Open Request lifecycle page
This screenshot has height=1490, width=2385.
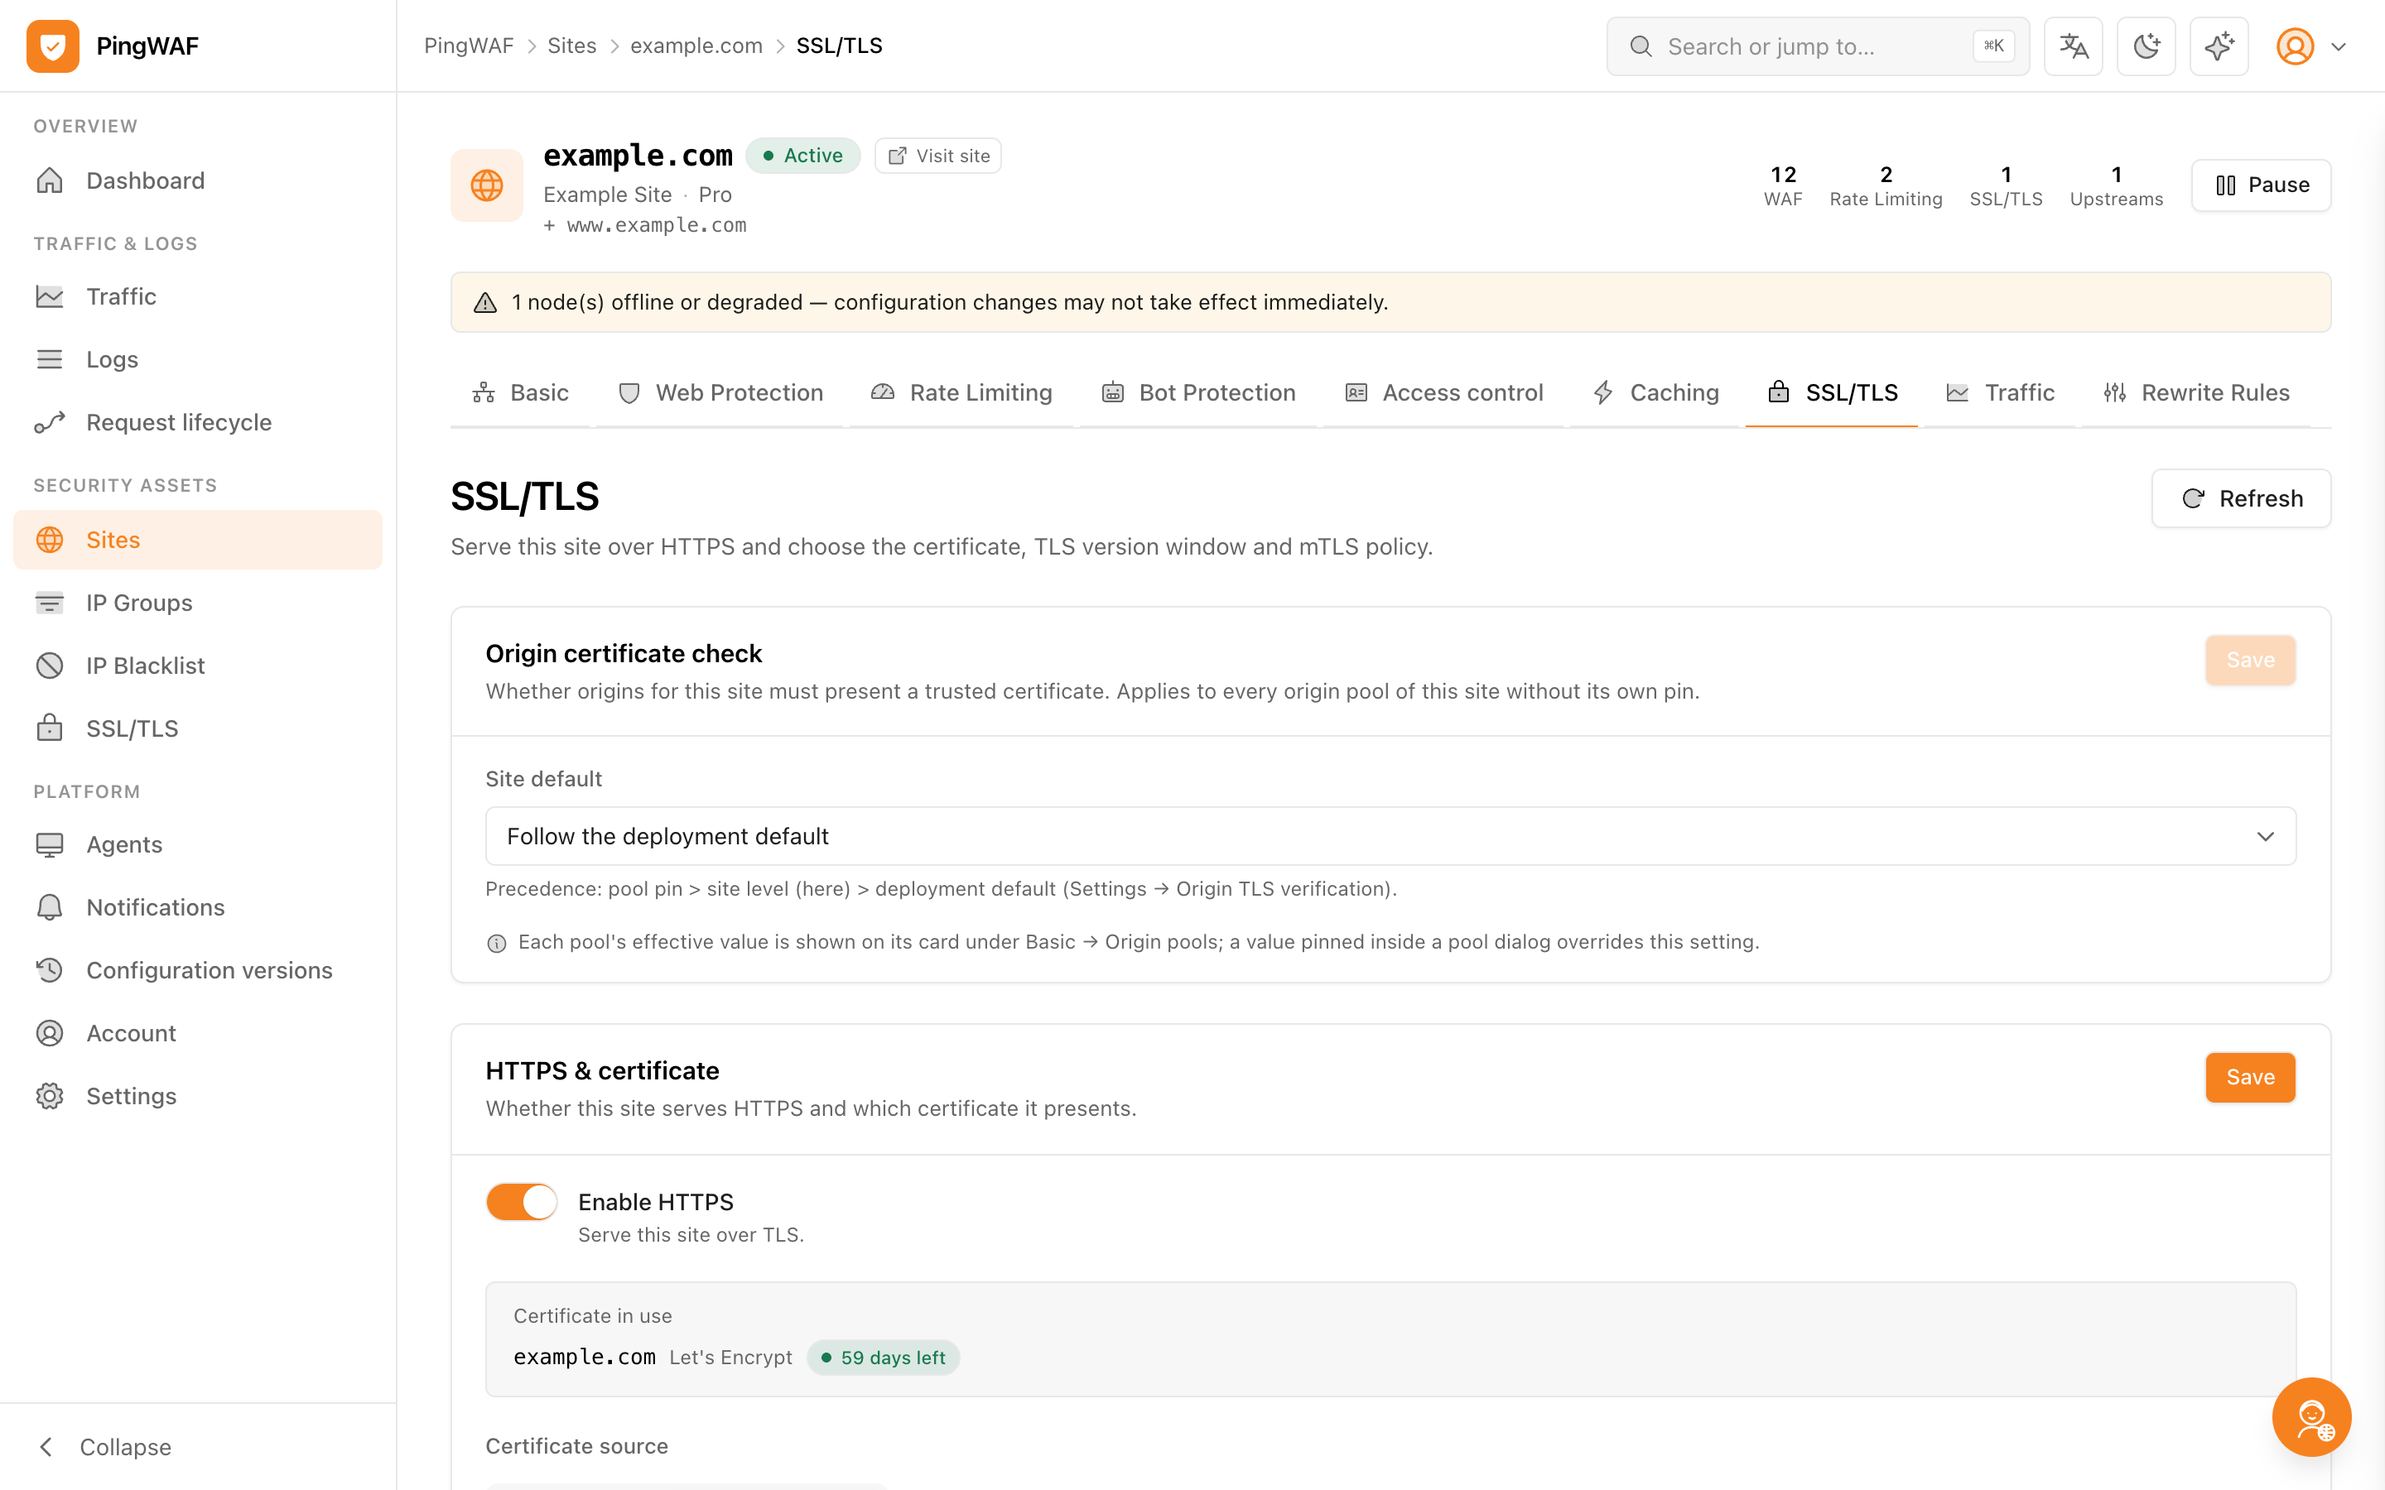pos(197,422)
